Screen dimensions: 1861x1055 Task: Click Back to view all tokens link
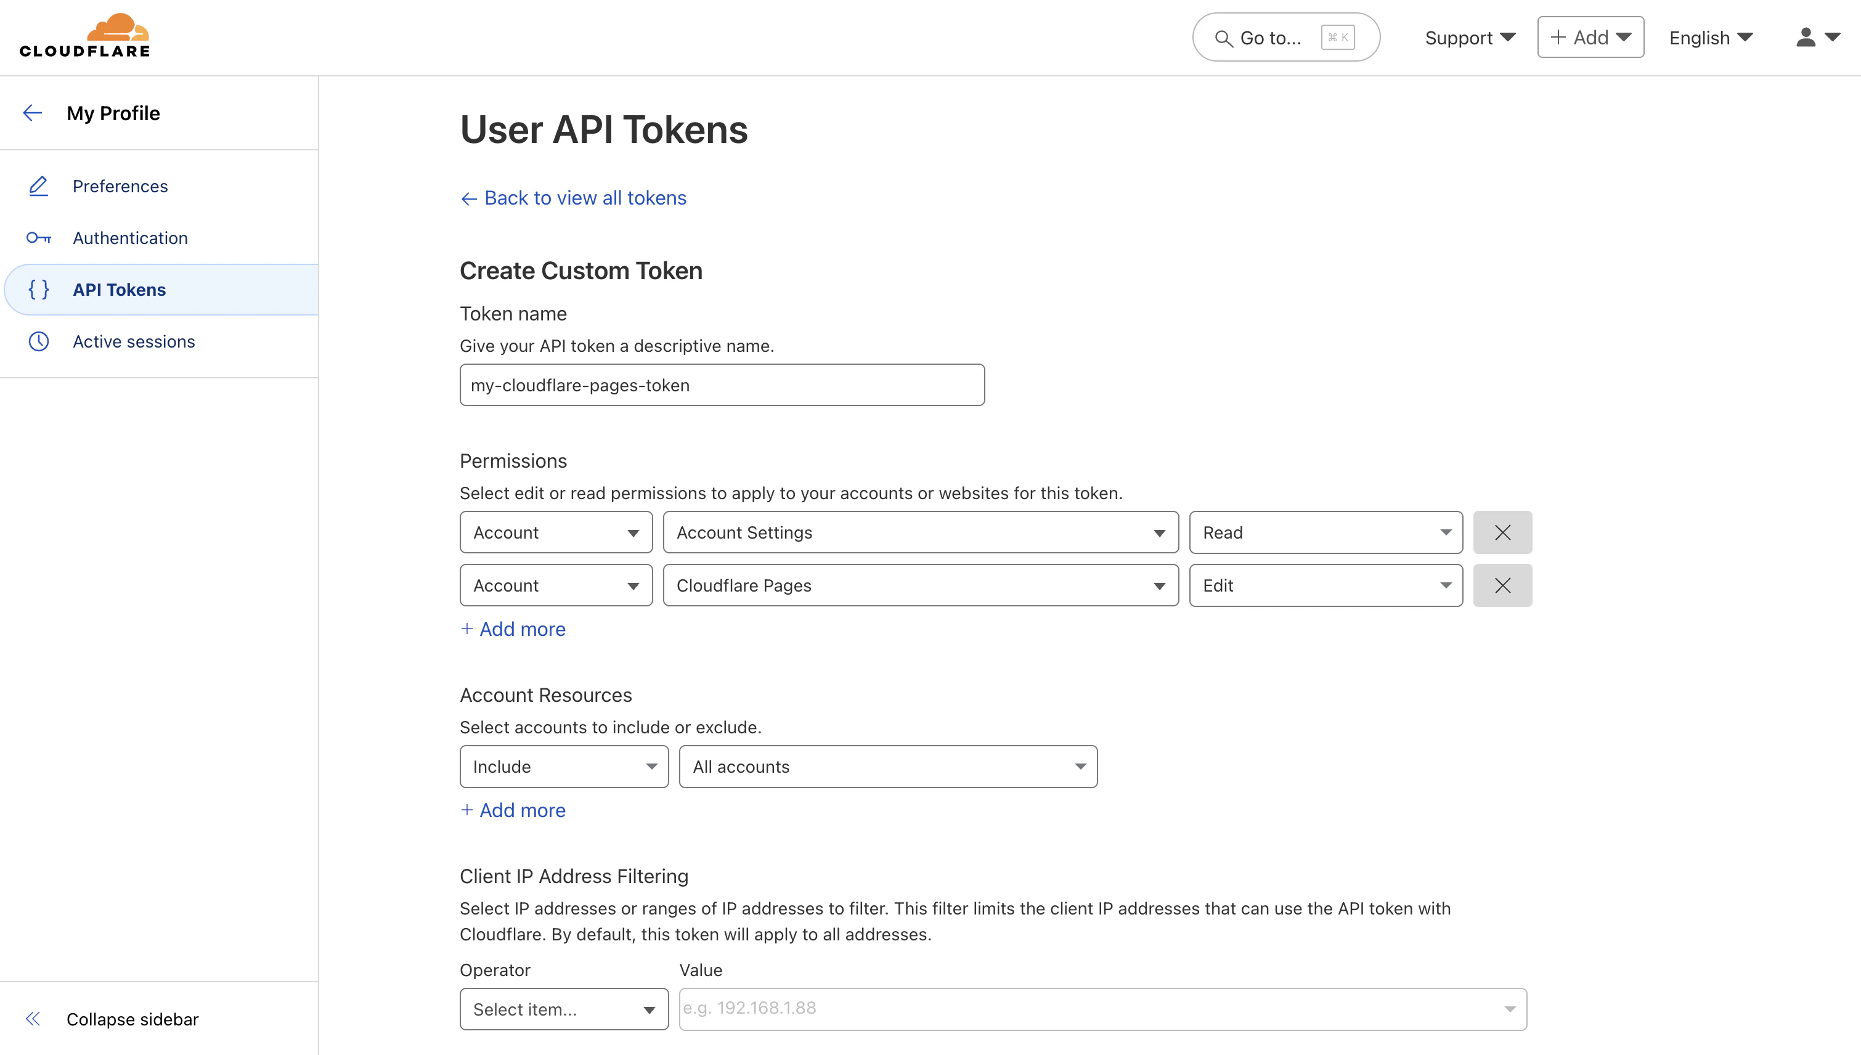pos(573,198)
